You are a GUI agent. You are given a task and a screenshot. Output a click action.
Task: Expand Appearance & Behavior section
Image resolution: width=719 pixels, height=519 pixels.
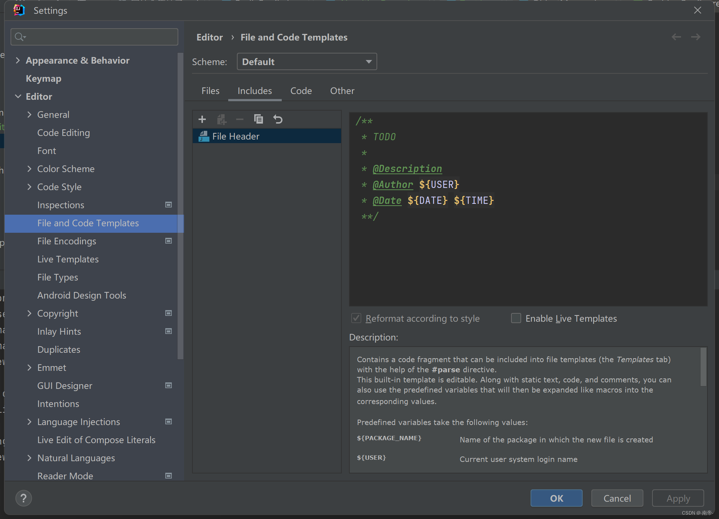pyautogui.click(x=18, y=60)
